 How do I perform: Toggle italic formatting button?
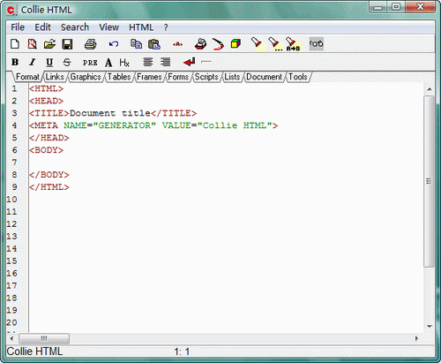coord(32,62)
